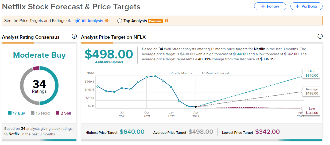330x145 pixels.
Task: Click the last price $336.29 text
Action: coord(267,59)
